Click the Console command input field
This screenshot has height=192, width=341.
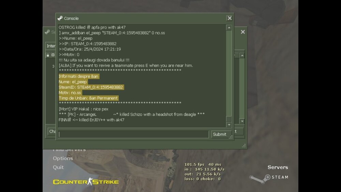click(x=133, y=134)
